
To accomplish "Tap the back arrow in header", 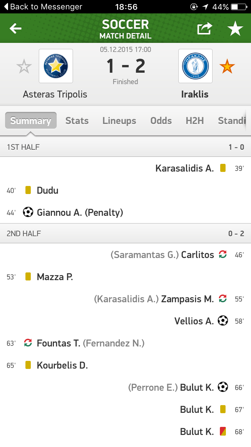I will tap(15, 29).
